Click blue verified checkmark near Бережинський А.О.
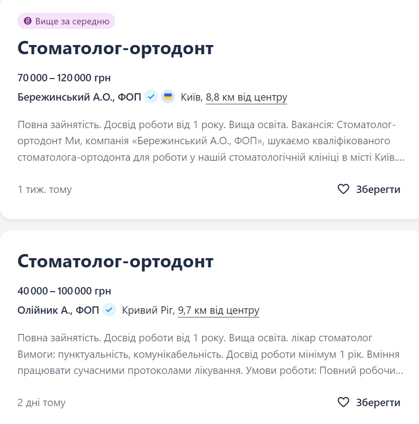This screenshot has width=419, height=424. tap(151, 96)
